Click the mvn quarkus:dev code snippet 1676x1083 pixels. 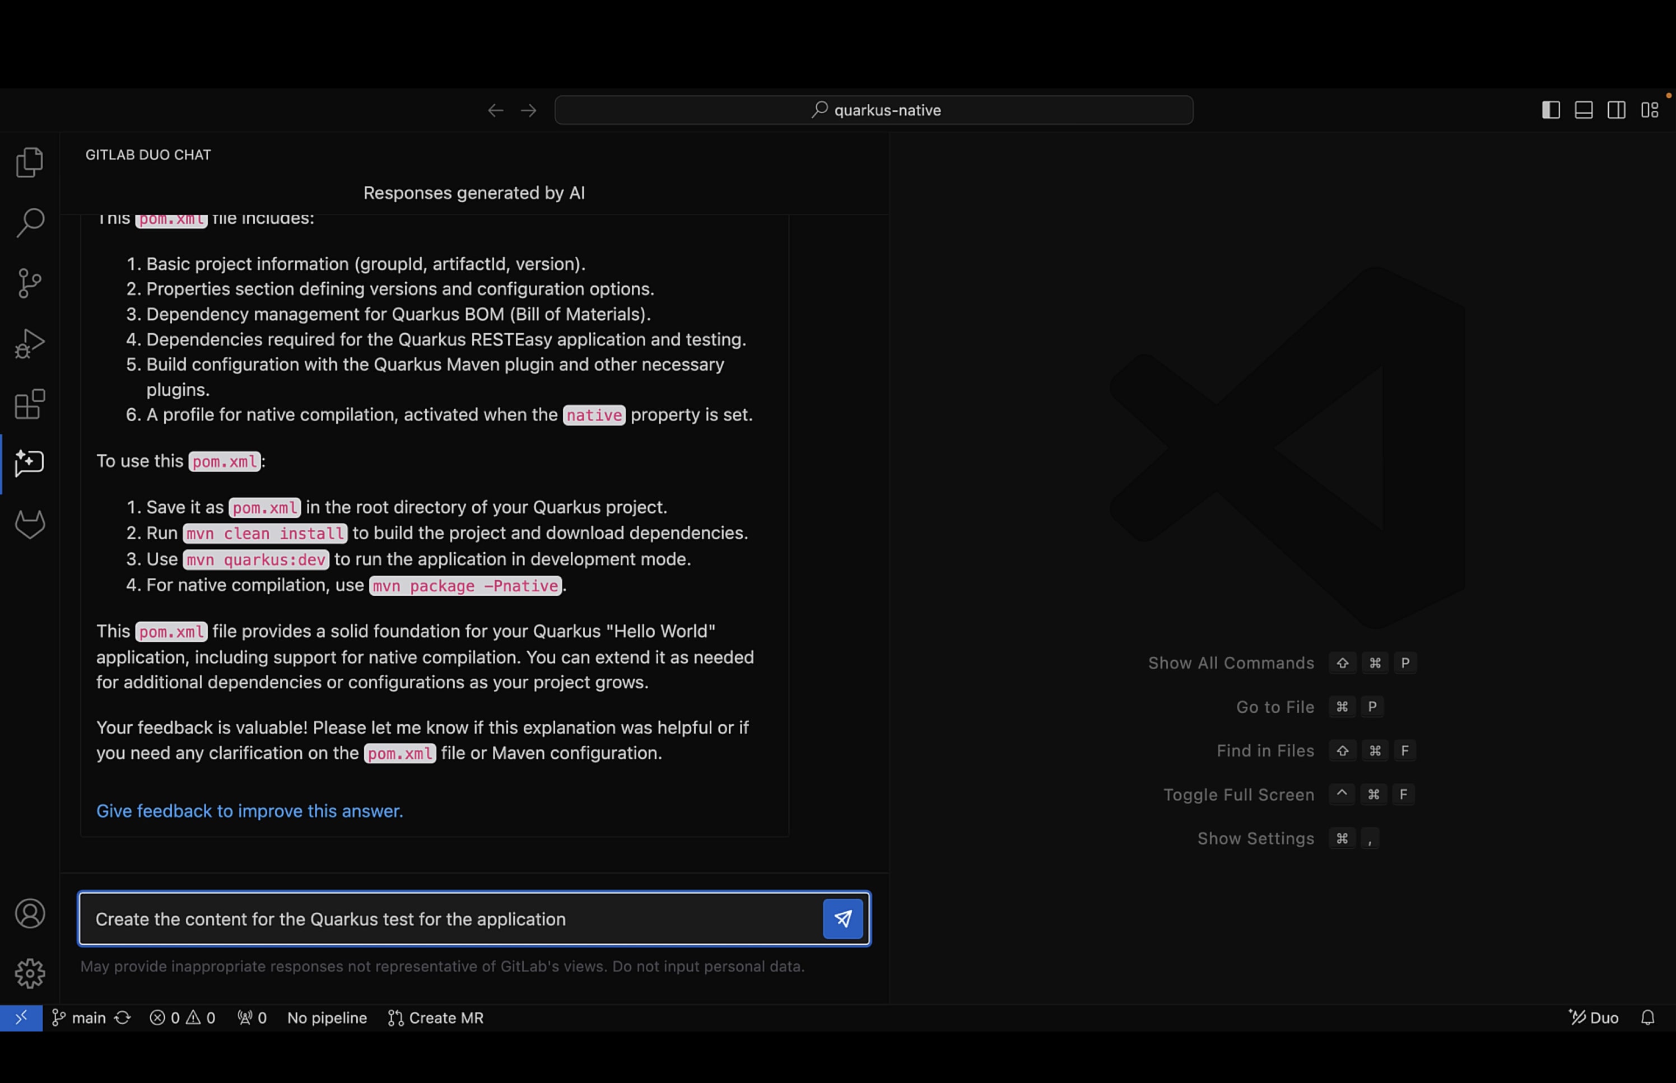[x=256, y=560]
